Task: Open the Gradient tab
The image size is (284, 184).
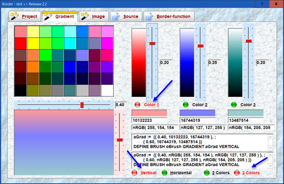Action: 60,16
